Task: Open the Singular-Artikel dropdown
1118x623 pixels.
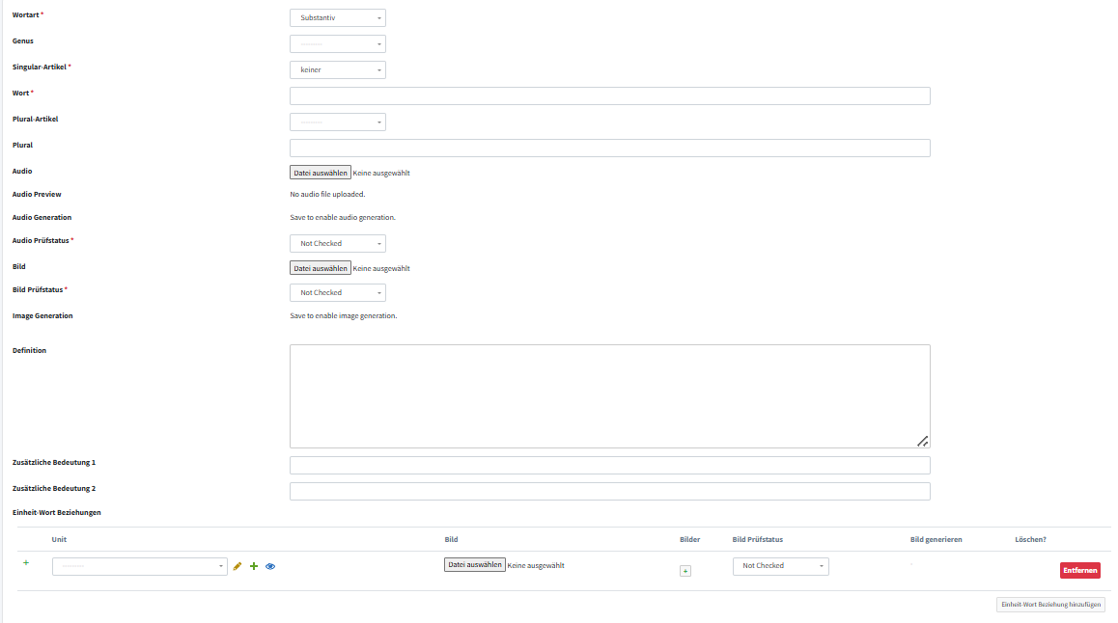Action: tap(337, 69)
